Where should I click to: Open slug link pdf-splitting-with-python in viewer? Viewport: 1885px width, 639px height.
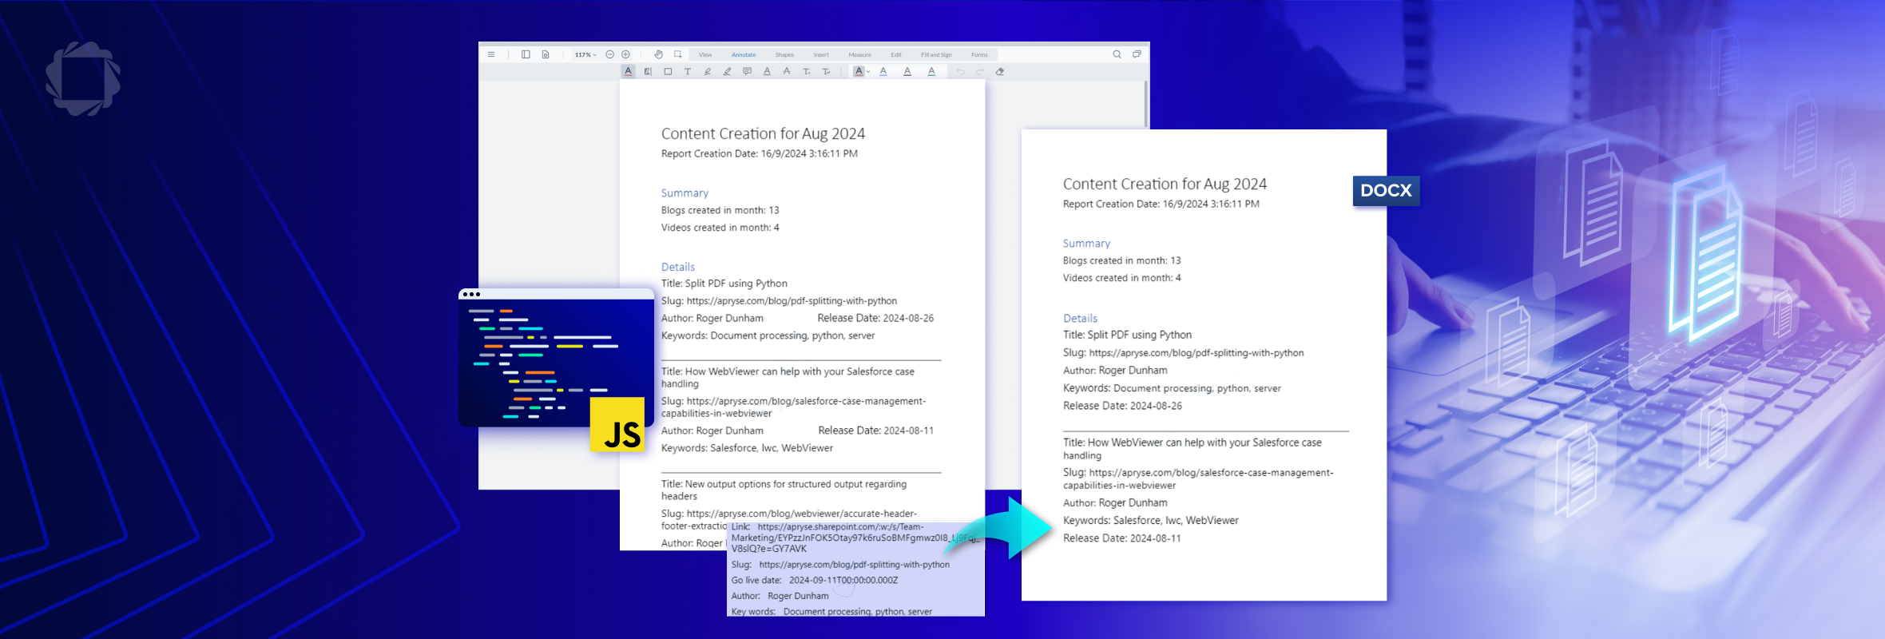(792, 301)
